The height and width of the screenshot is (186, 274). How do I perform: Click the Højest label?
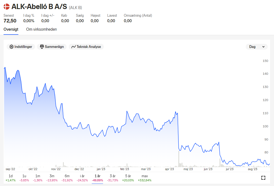point(95,16)
